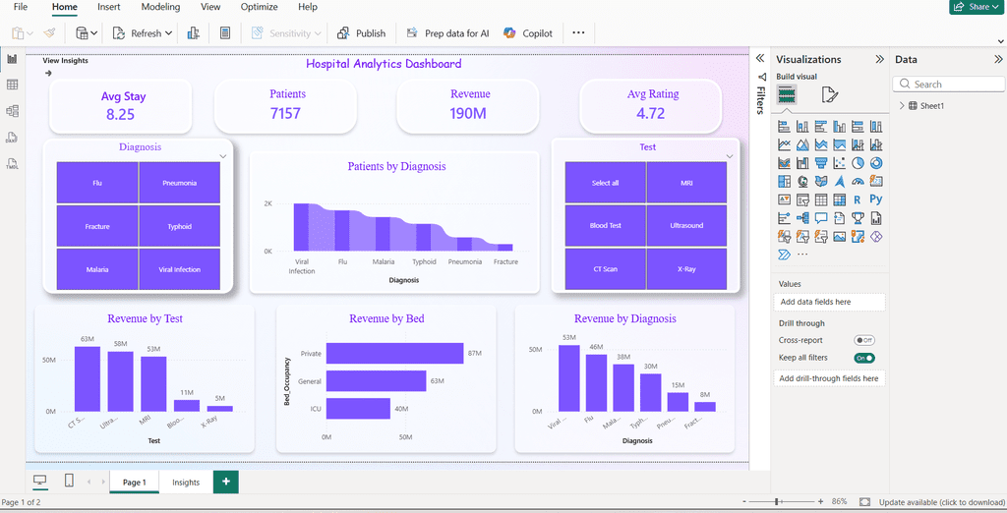Screen dimensions: 1007x513
Task: Select the Flu diagnosis slicer tile
Action: 97,183
